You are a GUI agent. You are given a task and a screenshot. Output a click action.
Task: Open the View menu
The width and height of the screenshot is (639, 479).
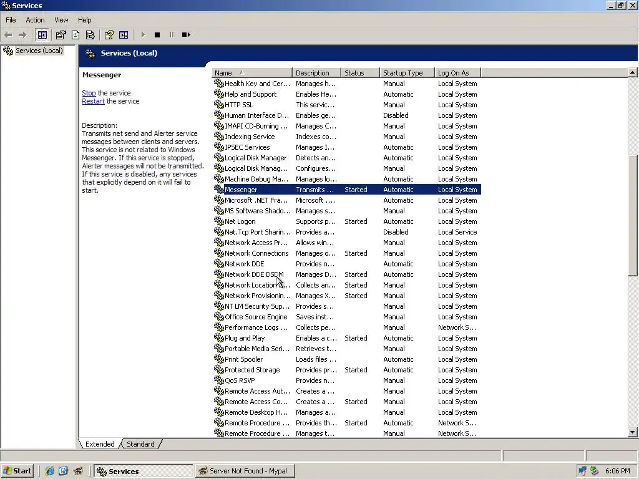(x=61, y=20)
